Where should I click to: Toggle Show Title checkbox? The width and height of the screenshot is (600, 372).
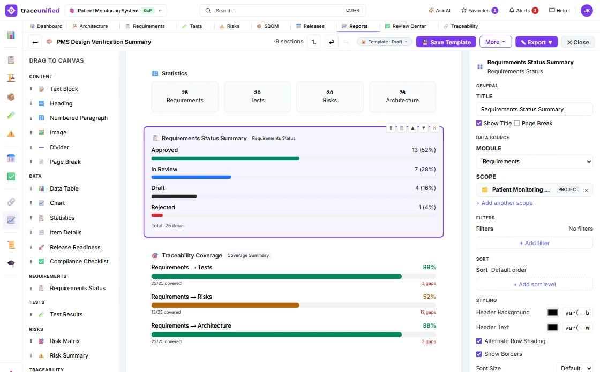pyautogui.click(x=479, y=123)
